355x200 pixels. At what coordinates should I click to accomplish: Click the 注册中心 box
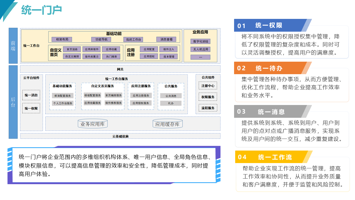coord(208,86)
